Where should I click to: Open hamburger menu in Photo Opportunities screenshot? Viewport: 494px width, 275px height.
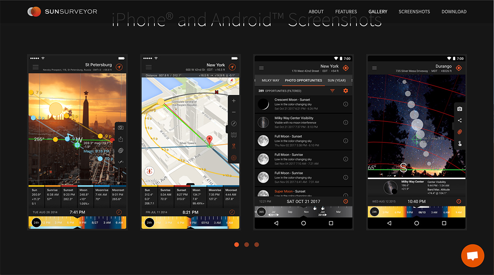[262, 68]
